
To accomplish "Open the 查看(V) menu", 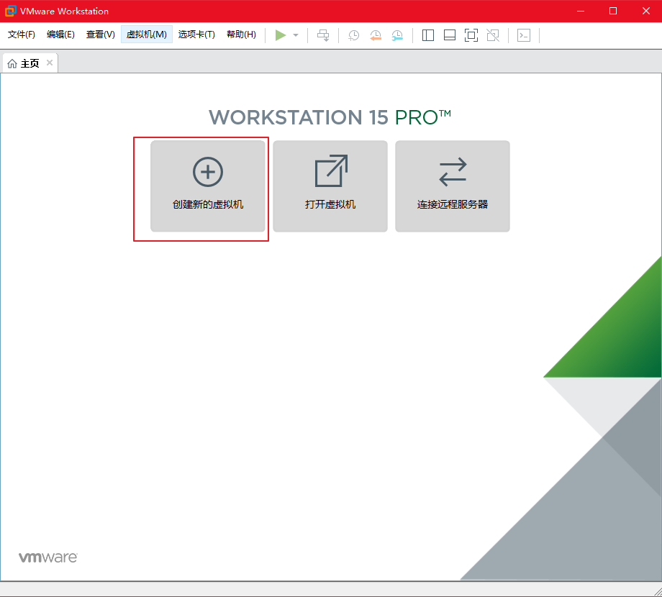I will click(x=101, y=35).
